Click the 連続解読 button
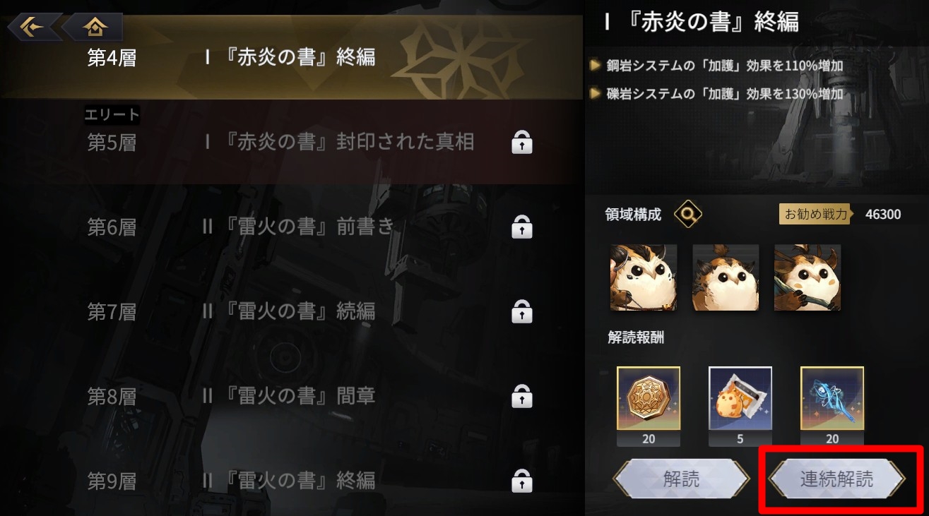The width and height of the screenshot is (929, 516). 837,479
